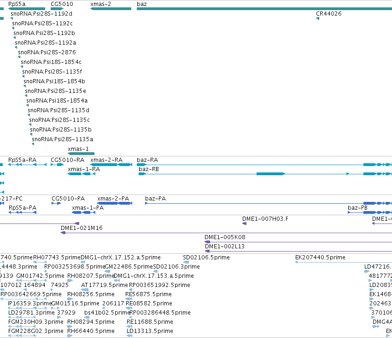392x338 pixels.
Task: Click the RP003286448.5prime EST label
Action: click(x=160, y=313)
